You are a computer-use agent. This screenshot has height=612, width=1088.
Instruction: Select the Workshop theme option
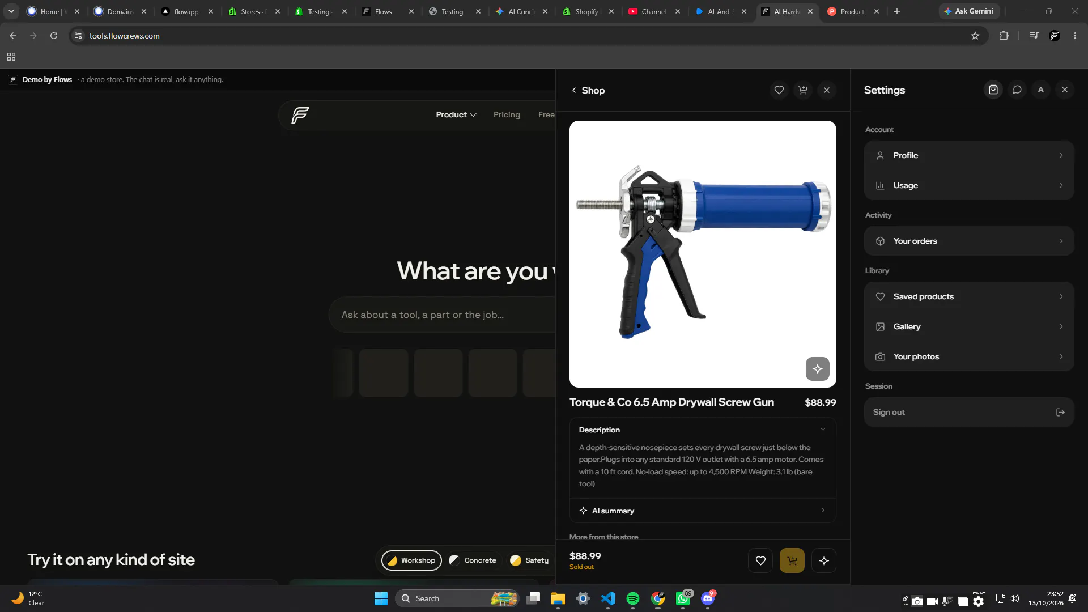click(411, 560)
